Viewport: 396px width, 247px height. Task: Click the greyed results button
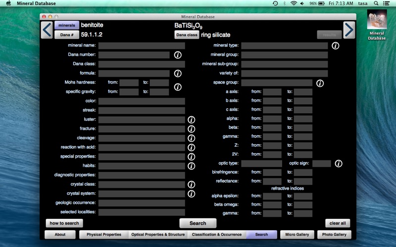pyautogui.click(x=329, y=35)
